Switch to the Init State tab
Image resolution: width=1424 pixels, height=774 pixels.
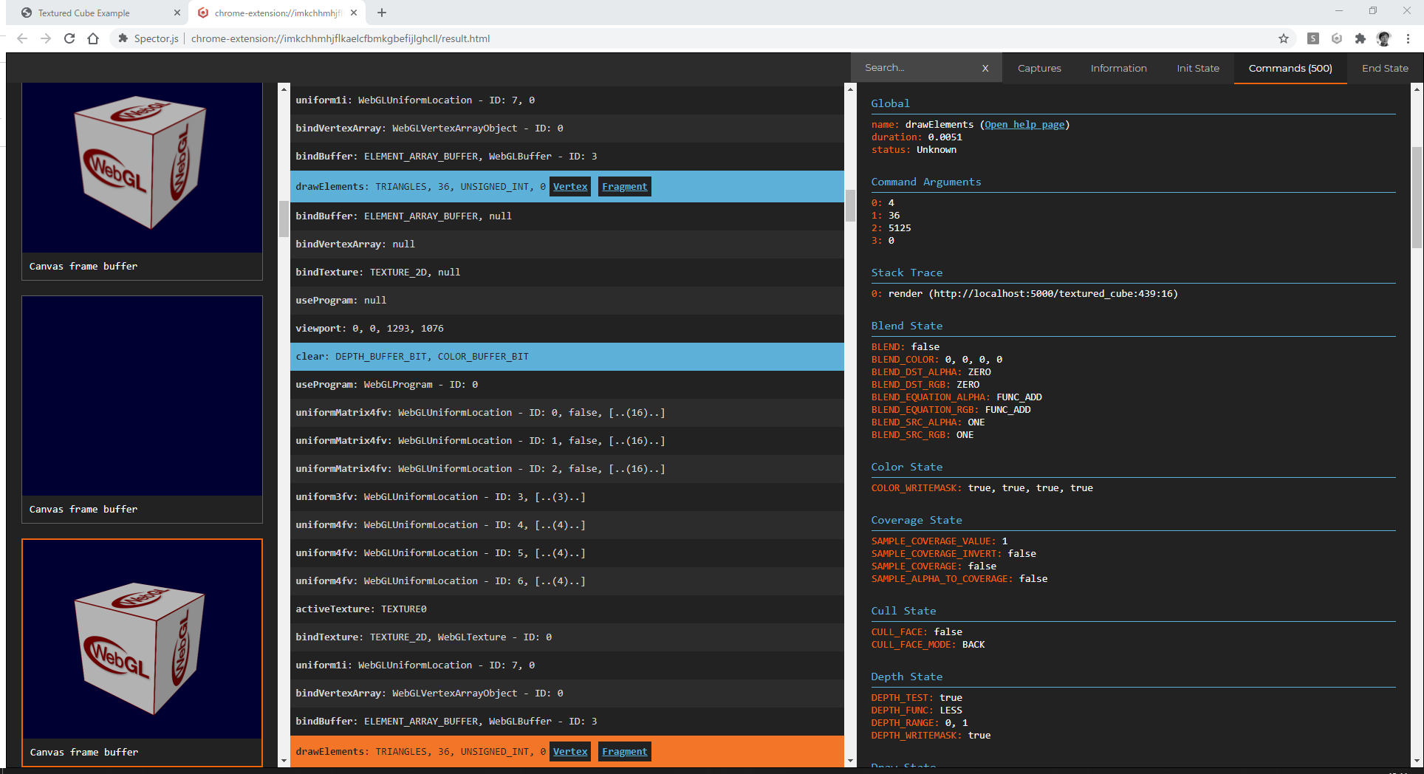(x=1197, y=68)
